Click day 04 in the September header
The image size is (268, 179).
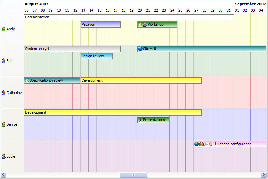pyautogui.click(x=261, y=10)
